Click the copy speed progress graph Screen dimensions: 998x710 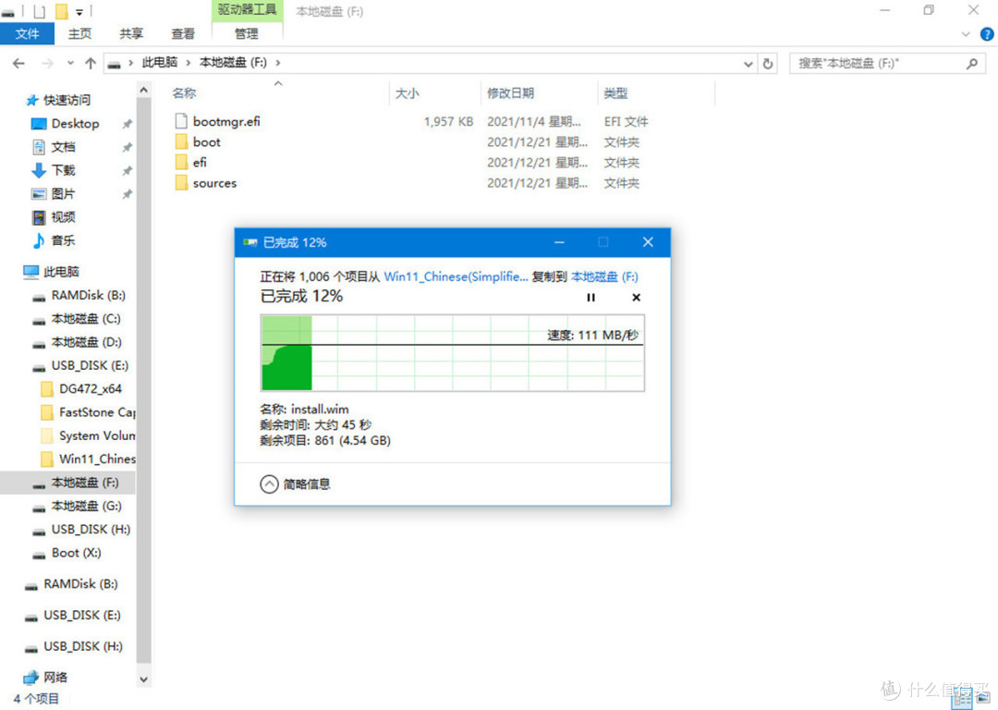click(x=453, y=353)
